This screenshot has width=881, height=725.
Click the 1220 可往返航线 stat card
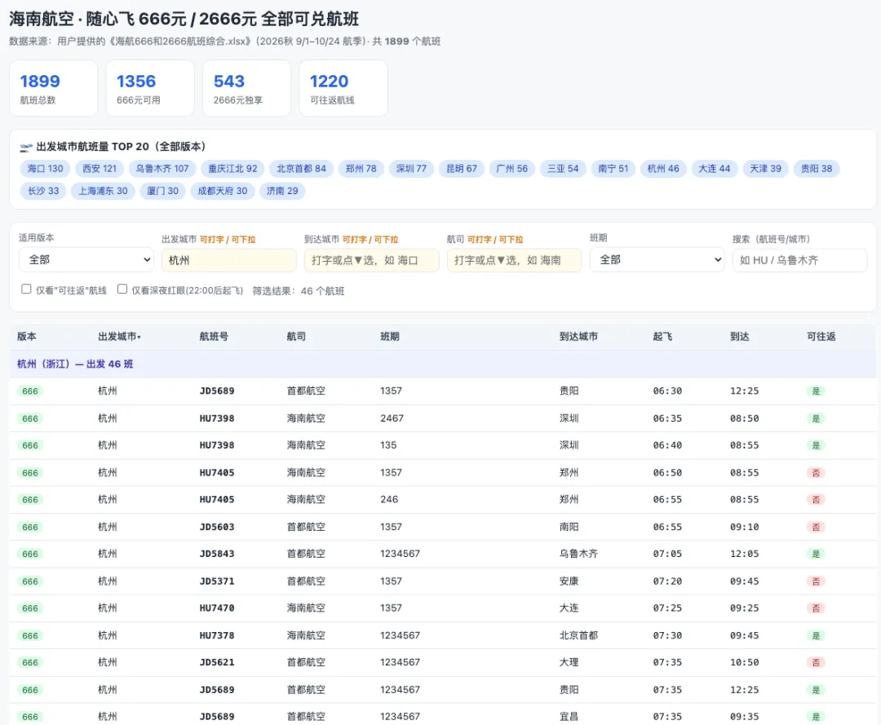(343, 88)
